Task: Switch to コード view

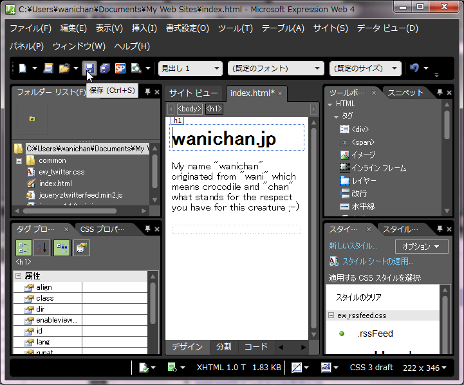Action: [256, 347]
